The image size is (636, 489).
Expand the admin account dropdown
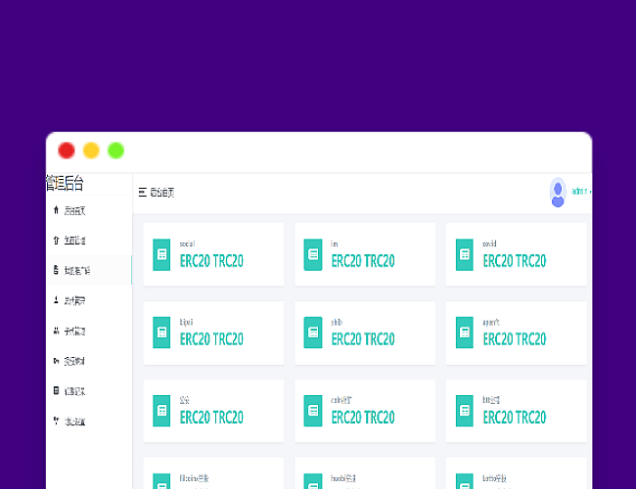tap(581, 192)
